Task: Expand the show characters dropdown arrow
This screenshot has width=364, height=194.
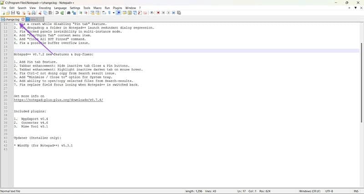Action: coord(113,13)
